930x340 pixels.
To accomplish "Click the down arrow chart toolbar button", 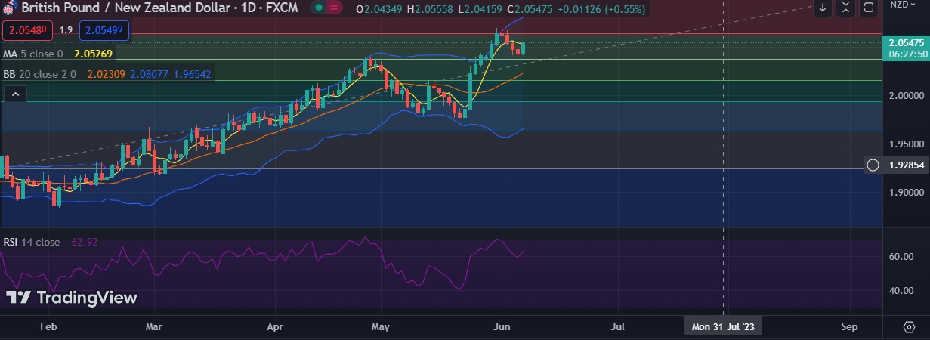I will point(823,8).
